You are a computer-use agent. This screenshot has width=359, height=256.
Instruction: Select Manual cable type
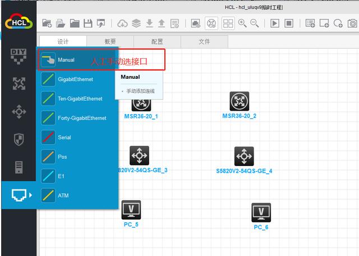[x=78, y=60]
